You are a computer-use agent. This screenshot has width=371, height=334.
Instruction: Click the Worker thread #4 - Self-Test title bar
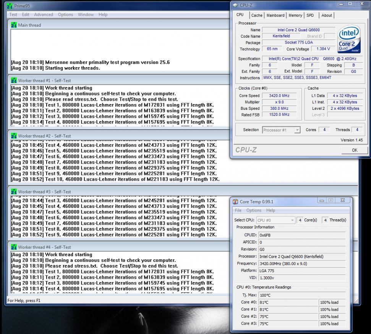tap(118, 247)
